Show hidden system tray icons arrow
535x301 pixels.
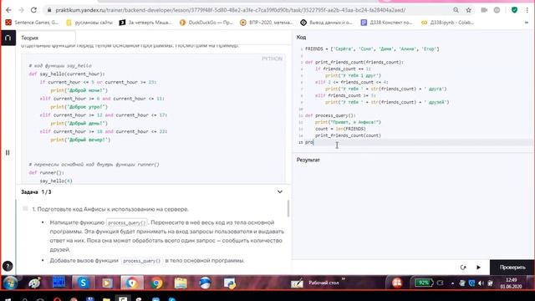[453, 283]
